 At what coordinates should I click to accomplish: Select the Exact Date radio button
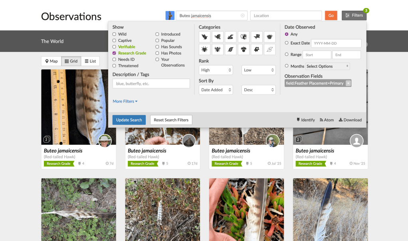click(x=287, y=43)
